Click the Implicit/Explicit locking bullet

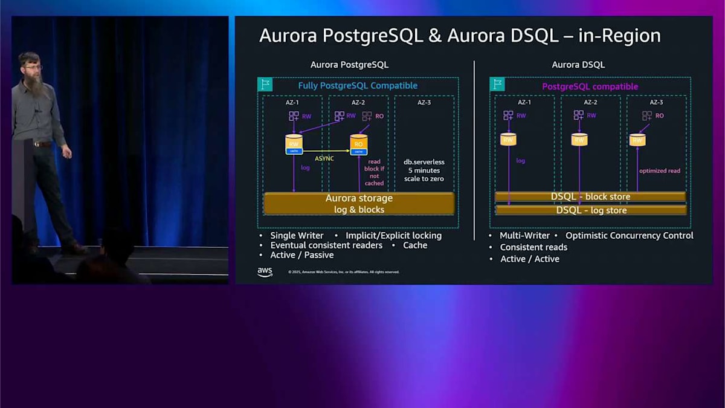[393, 235]
